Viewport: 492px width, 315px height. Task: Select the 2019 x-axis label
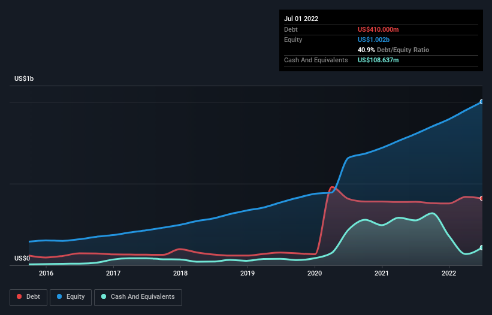click(247, 273)
